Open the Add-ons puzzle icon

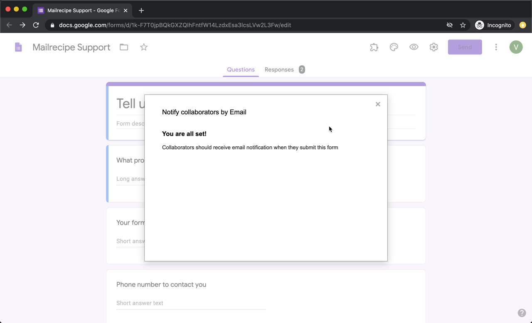pos(374,47)
